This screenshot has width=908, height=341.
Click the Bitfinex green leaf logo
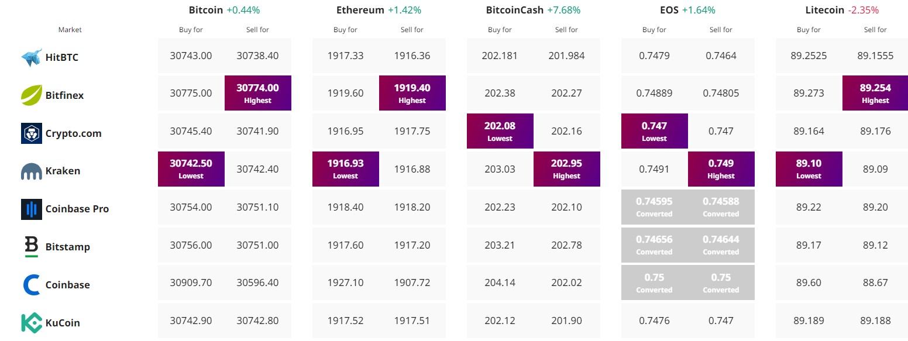click(32, 95)
